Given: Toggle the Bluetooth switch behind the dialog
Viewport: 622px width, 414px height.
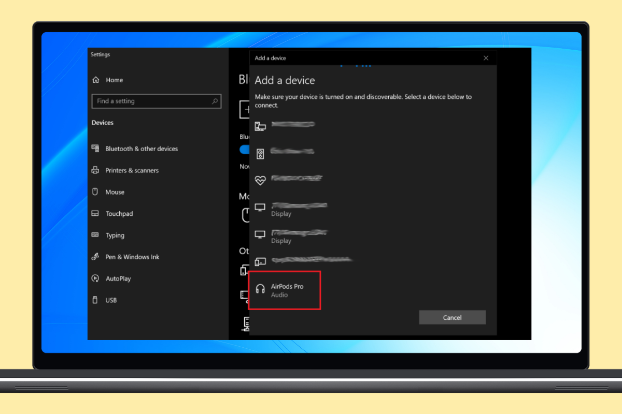Looking at the screenshot, I should [x=245, y=149].
